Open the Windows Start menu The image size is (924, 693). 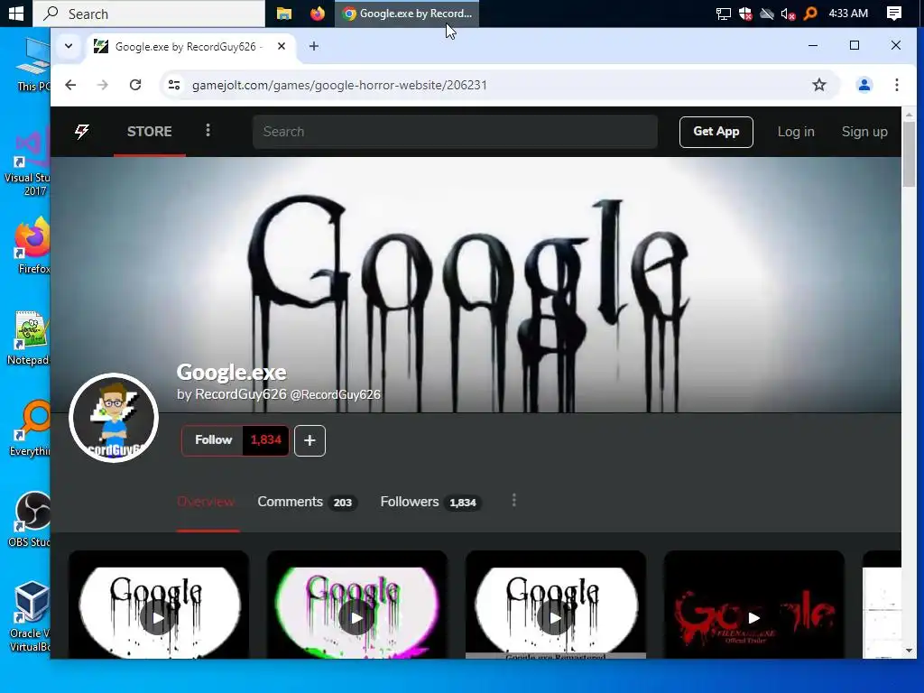pos(16,14)
